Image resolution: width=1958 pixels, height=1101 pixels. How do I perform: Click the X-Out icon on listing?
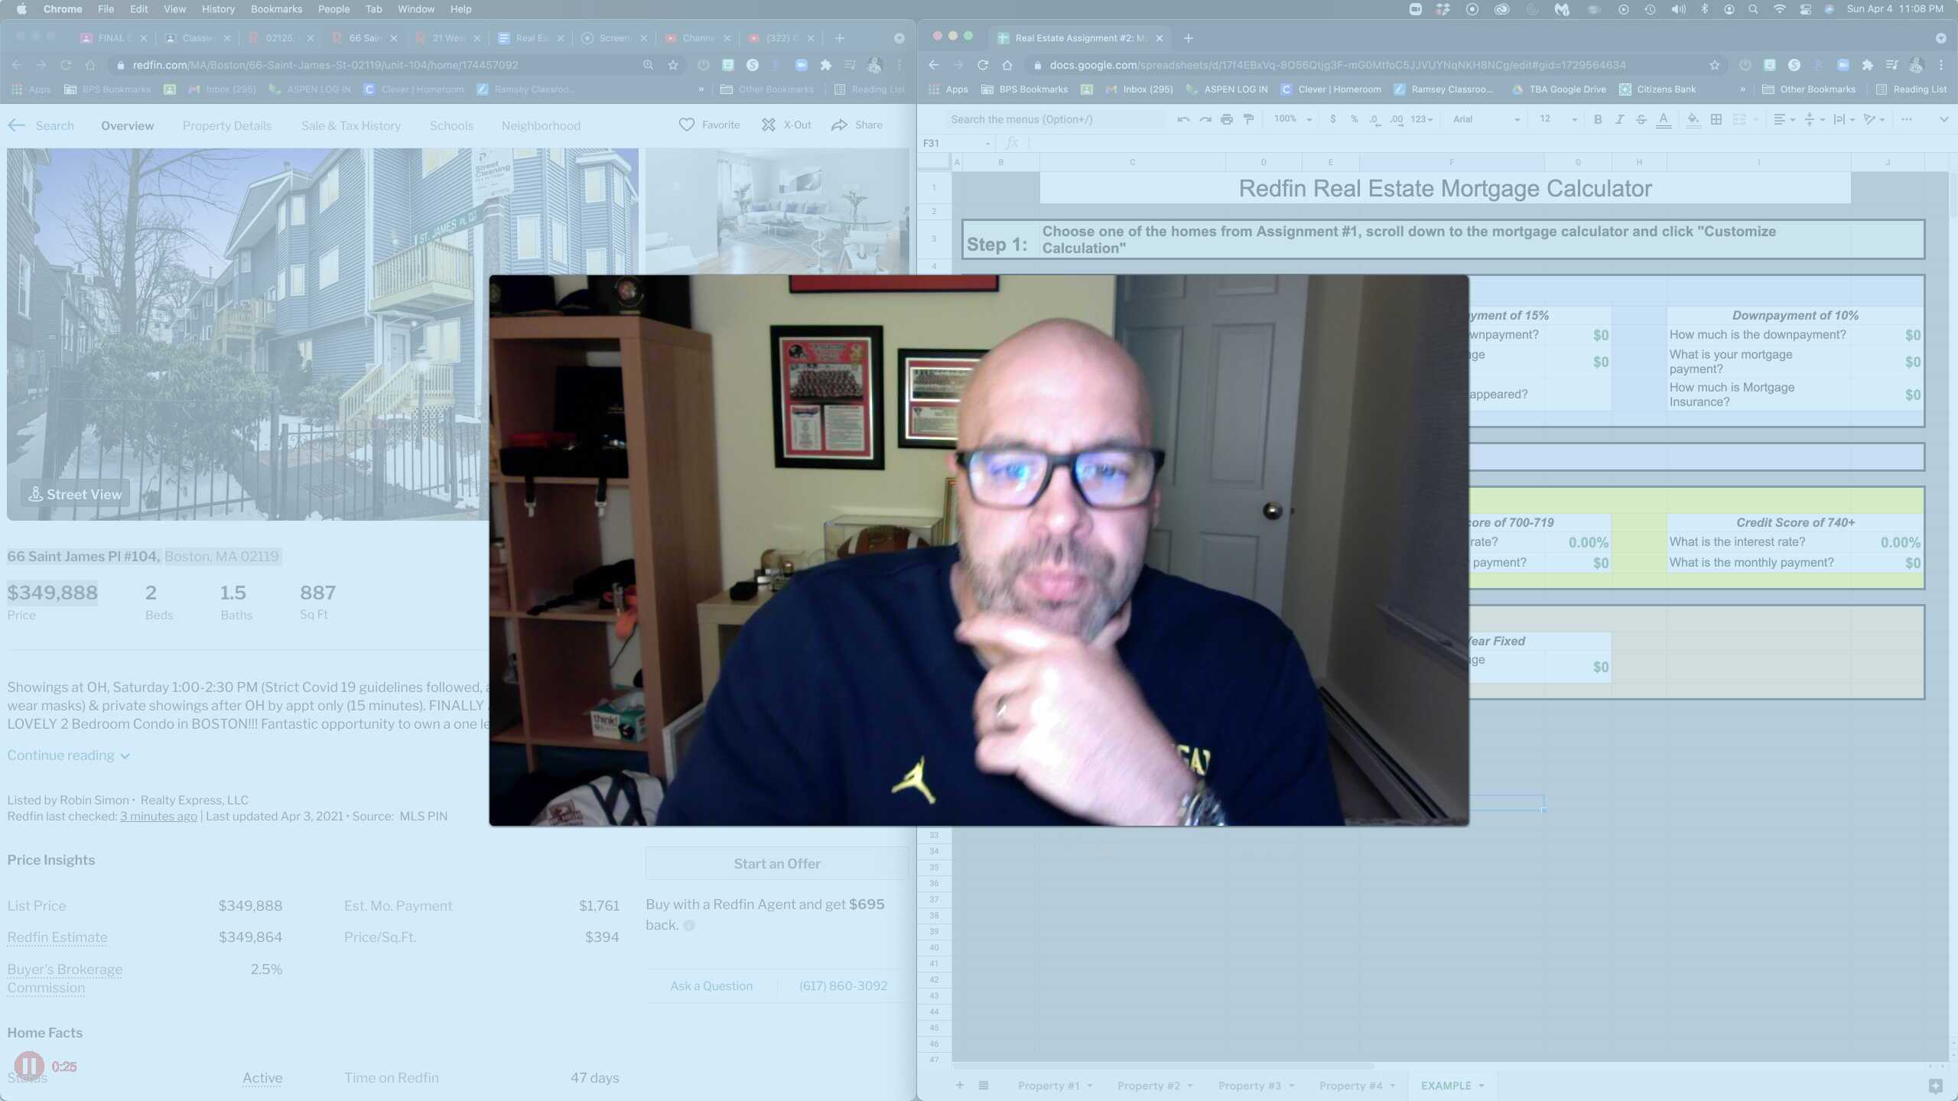tap(769, 125)
